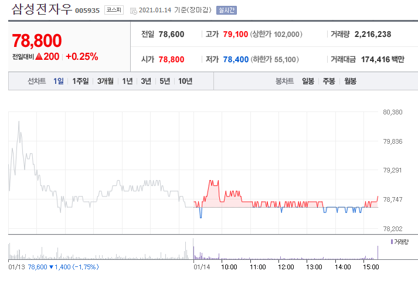Click the previous day's 78,600 ▼1,400 summary
This screenshot has width=418, height=281.
tap(63, 267)
